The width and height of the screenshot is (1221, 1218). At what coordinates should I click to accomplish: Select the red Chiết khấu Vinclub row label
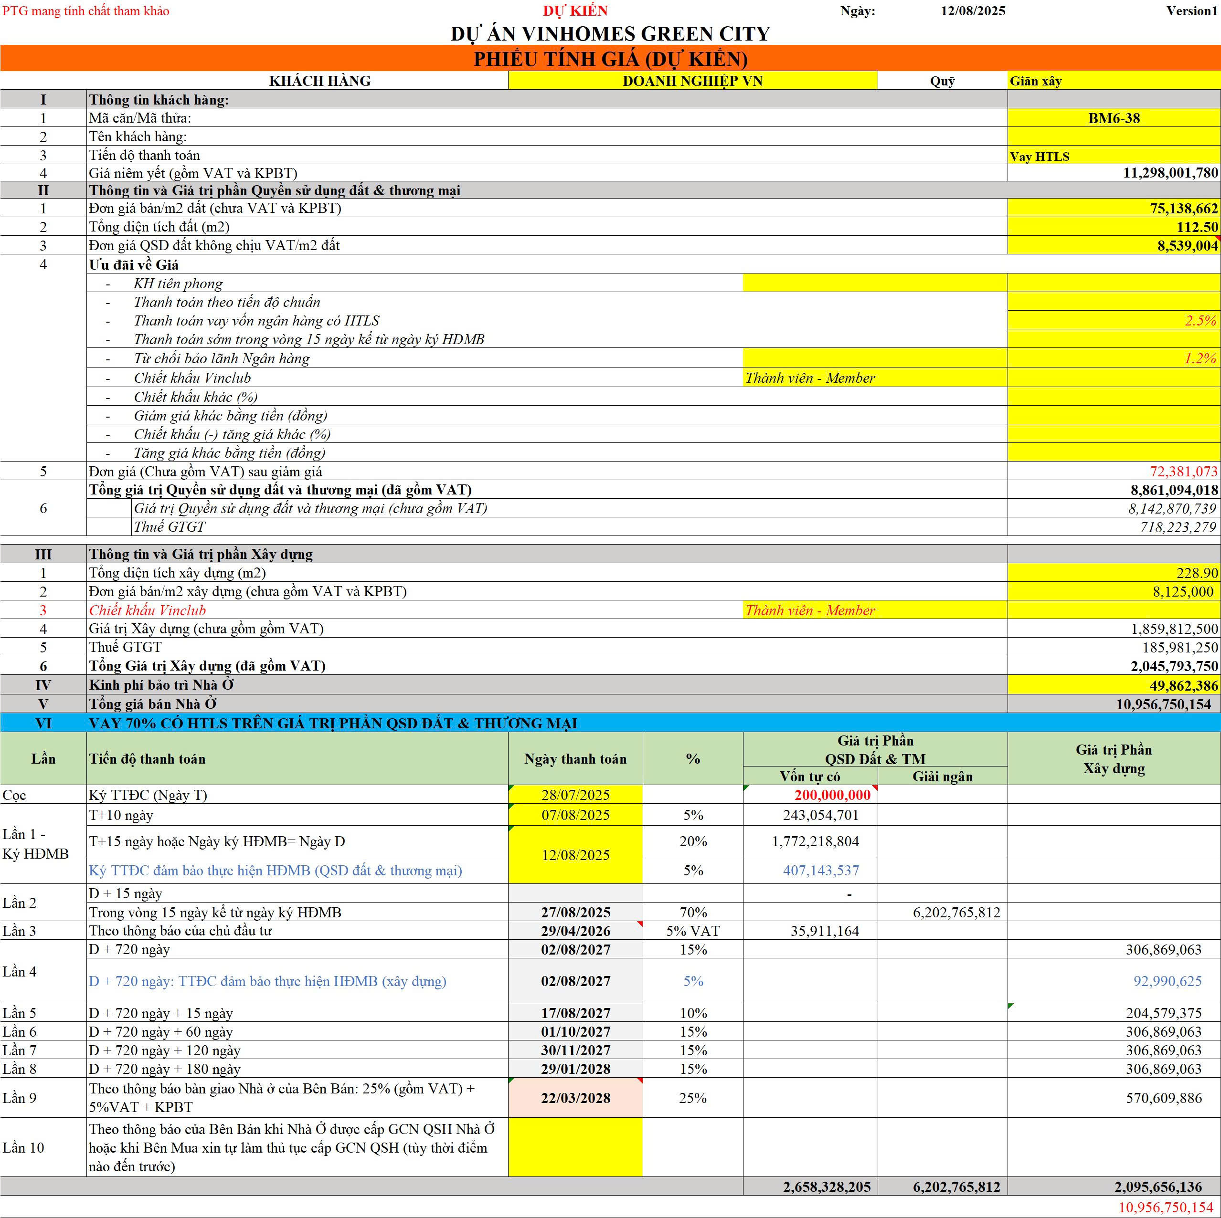pos(147,610)
